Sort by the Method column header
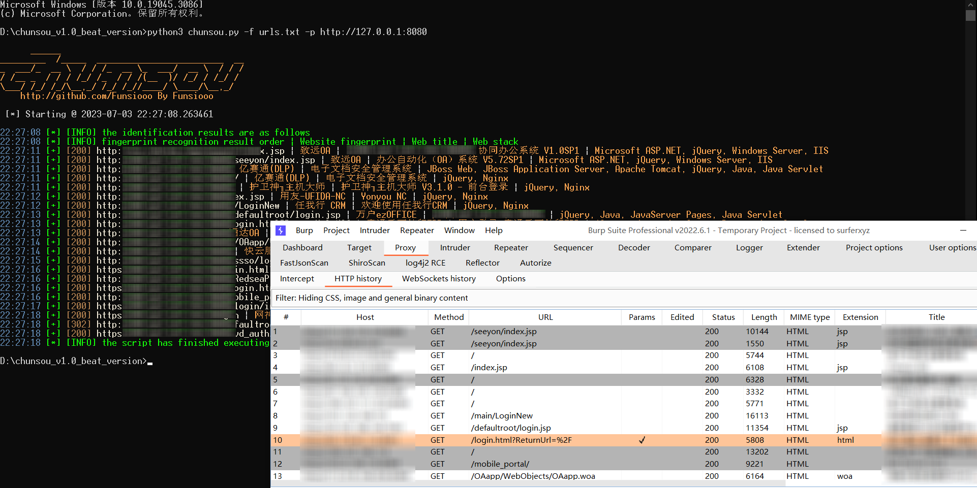The image size is (977, 488). pyautogui.click(x=449, y=317)
